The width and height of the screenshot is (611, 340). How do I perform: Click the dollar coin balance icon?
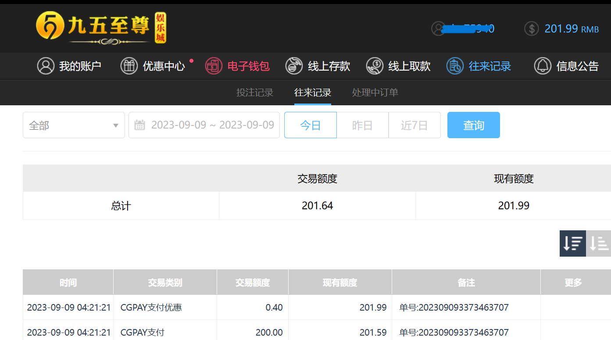[531, 29]
